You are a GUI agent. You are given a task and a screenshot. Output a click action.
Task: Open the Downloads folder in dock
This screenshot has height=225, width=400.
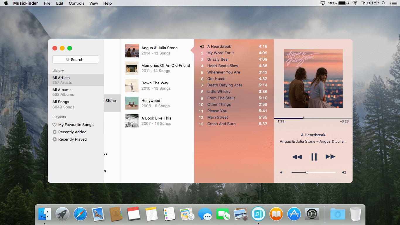[338, 214]
